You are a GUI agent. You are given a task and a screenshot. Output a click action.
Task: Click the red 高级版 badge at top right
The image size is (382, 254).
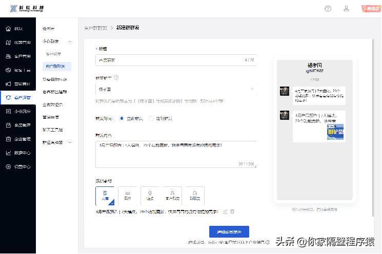coord(371,9)
